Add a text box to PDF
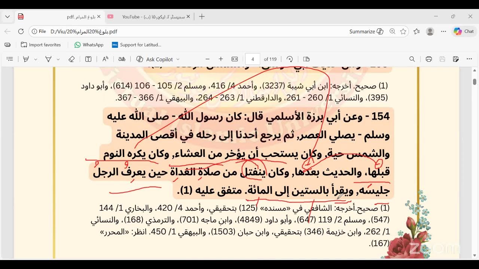The height and width of the screenshot is (269, 479). tap(88, 59)
